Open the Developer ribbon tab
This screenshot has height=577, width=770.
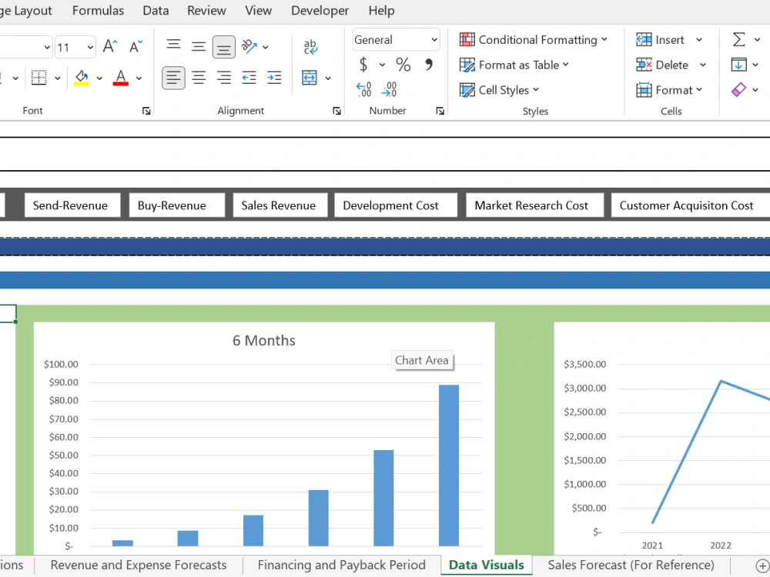(320, 10)
